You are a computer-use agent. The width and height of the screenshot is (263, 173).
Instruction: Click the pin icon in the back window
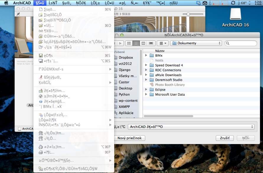[x=18, y=14]
